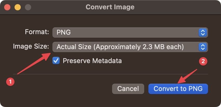This screenshot has width=221, height=107.
Task: Click the Convert Image window title
Action: pos(110,7)
